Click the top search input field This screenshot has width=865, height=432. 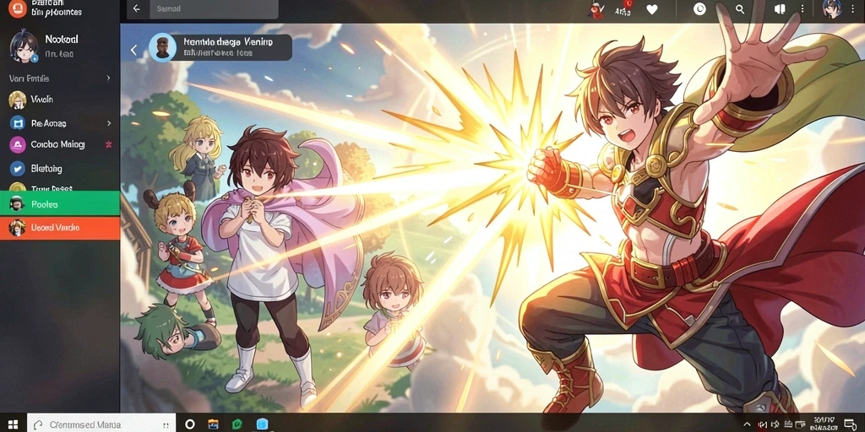tap(214, 8)
